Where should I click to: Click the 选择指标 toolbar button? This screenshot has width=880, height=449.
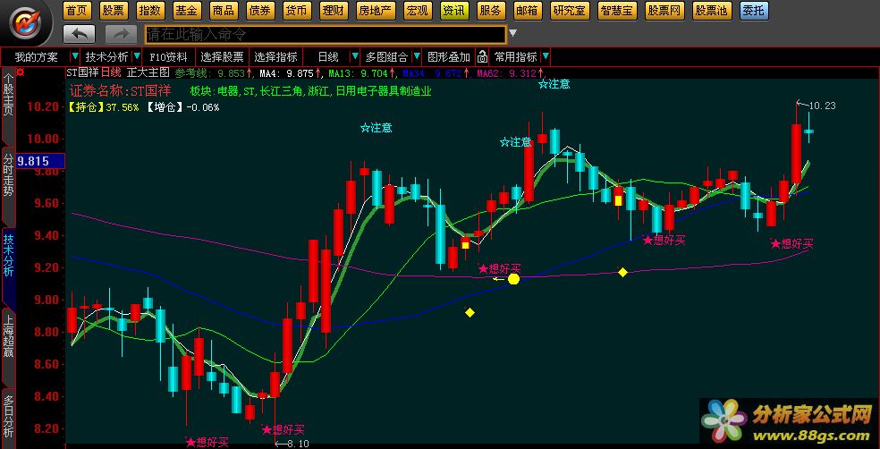(x=275, y=56)
